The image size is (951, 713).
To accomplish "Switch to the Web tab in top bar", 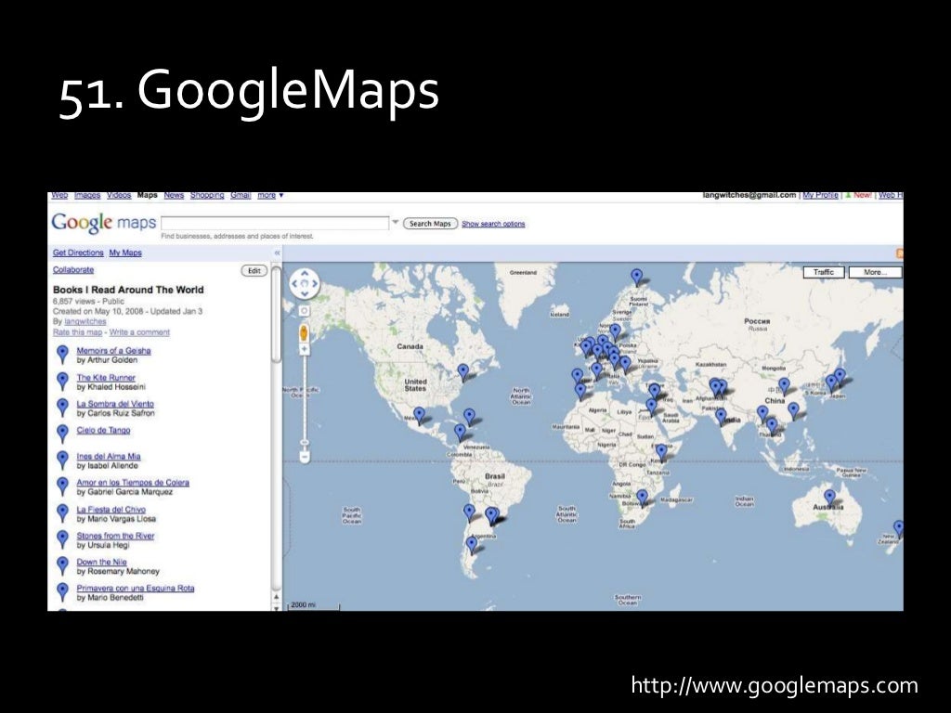I will click(x=59, y=195).
